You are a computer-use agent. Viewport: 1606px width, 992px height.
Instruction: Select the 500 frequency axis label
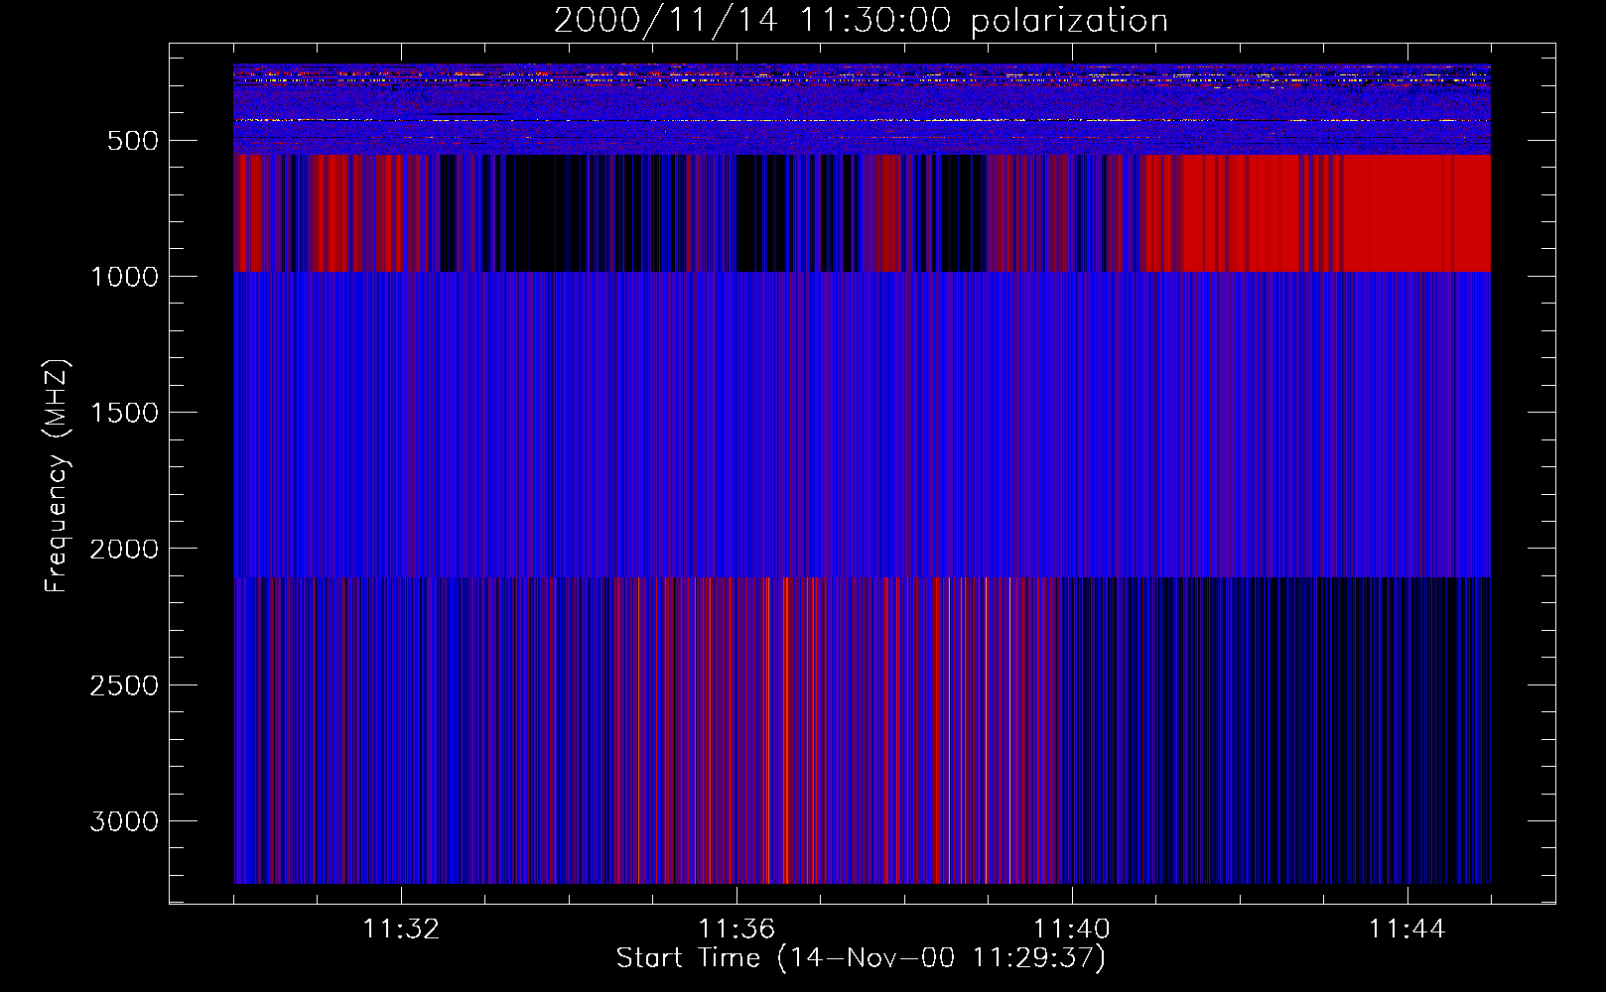(133, 141)
